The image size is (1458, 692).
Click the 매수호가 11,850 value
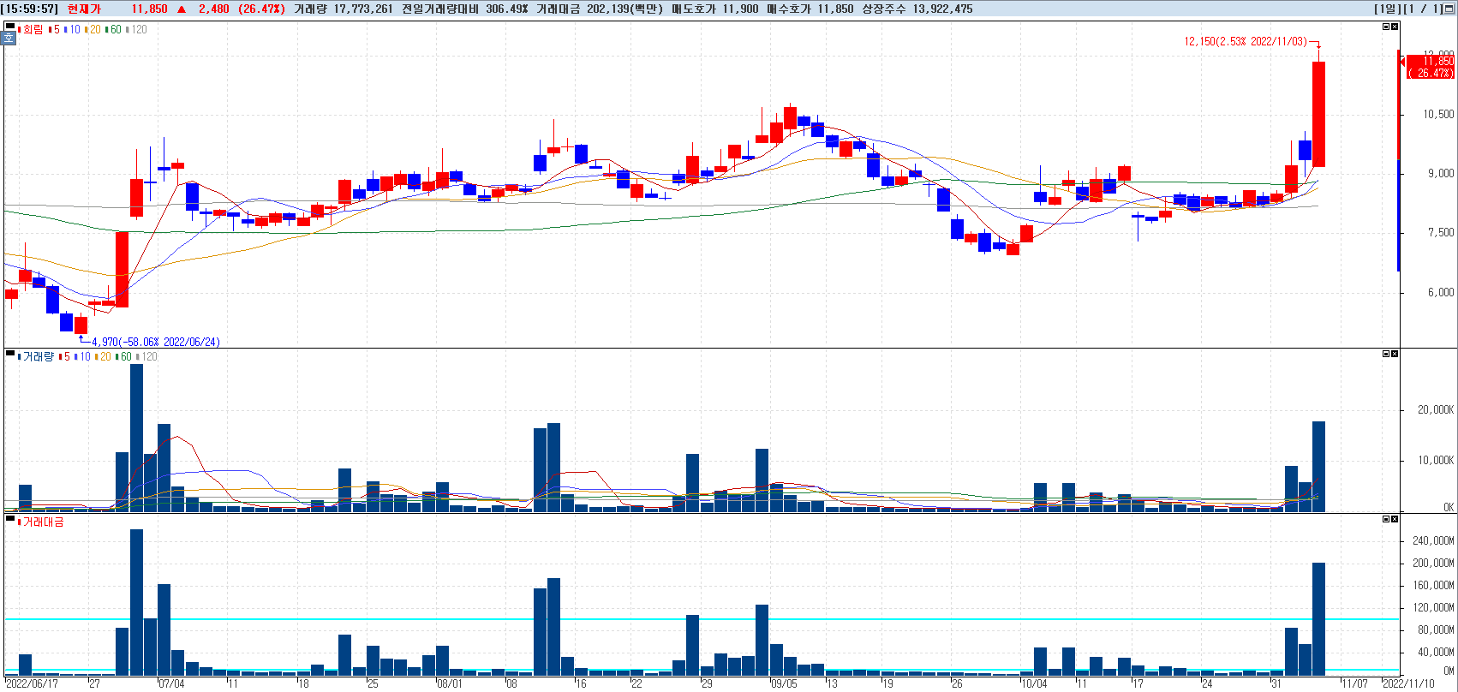810,9
